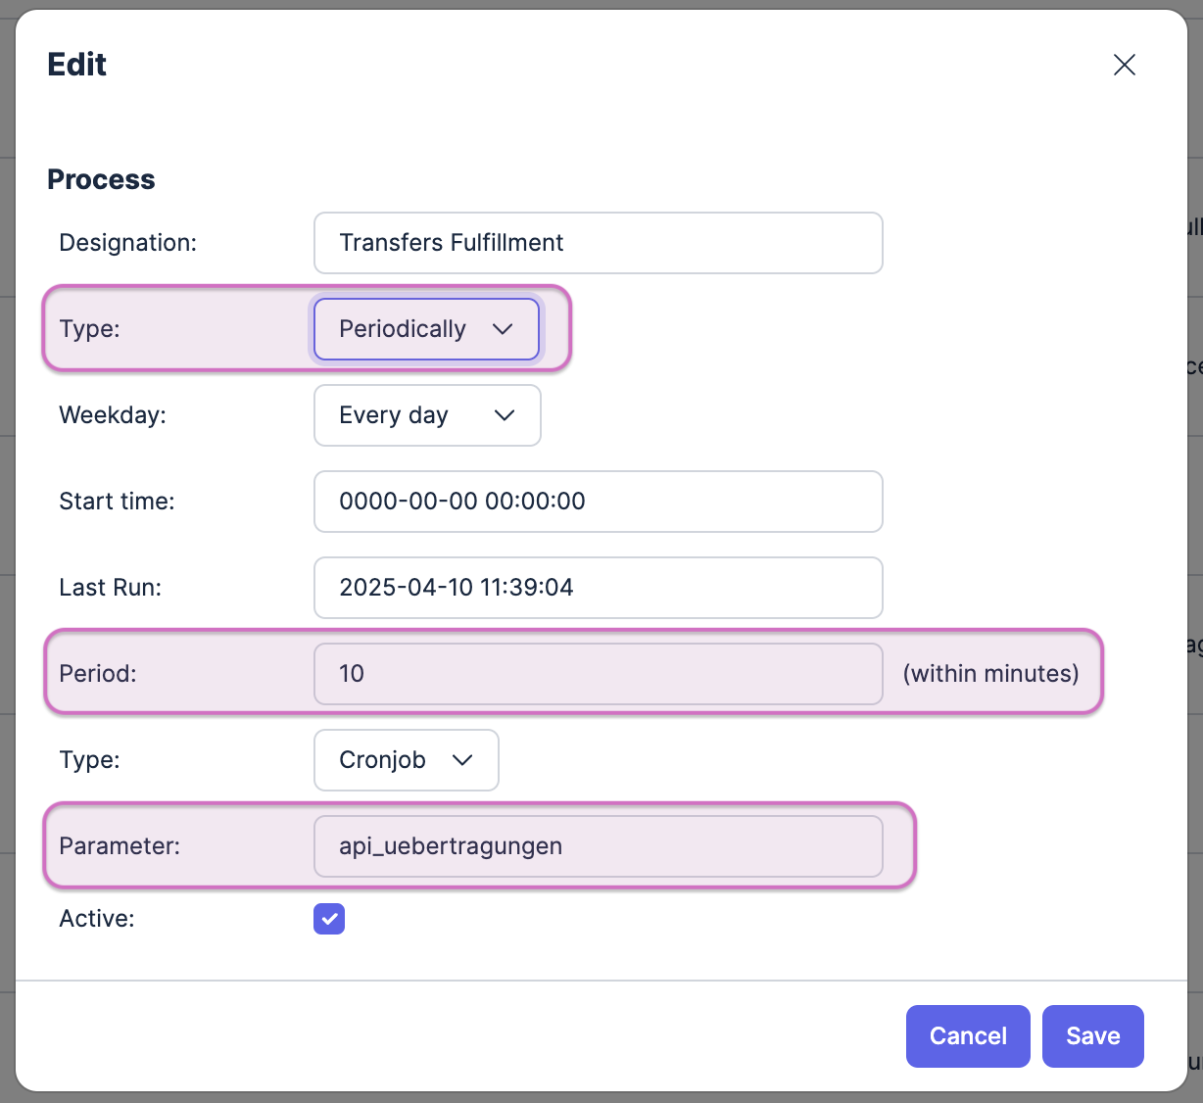Click the Designation: label
This screenshot has height=1103, width=1203.
[127, 243]
